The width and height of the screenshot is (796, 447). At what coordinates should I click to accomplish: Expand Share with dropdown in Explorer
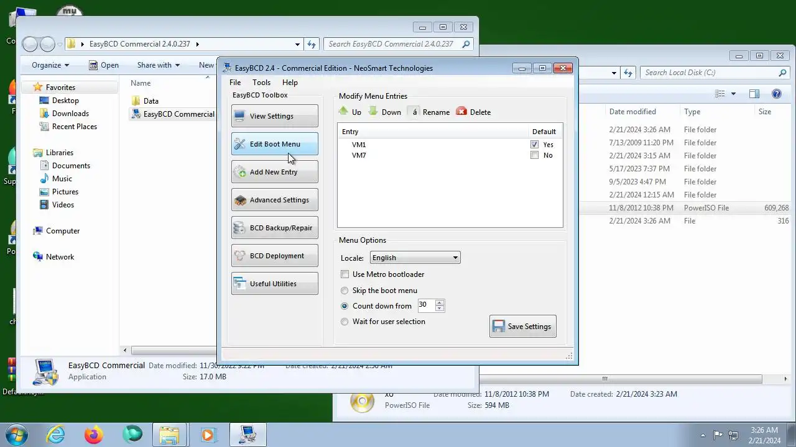(x=158, y=65)
